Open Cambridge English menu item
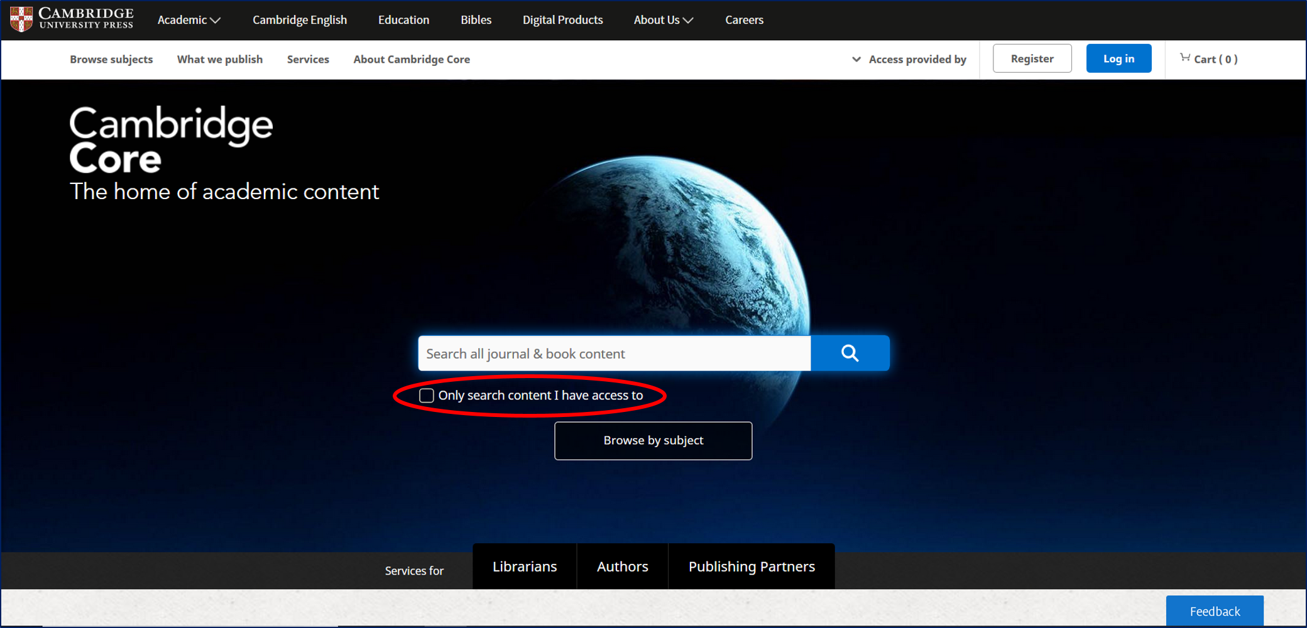 pyautogui.click(x=300, y=20)
